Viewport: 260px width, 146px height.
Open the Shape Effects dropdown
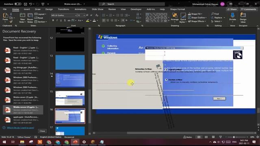[197, 21]
